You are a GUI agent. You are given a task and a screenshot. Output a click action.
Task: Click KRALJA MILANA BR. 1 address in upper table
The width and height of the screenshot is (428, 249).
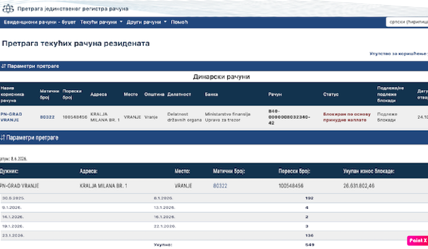[x=105, y=117]
